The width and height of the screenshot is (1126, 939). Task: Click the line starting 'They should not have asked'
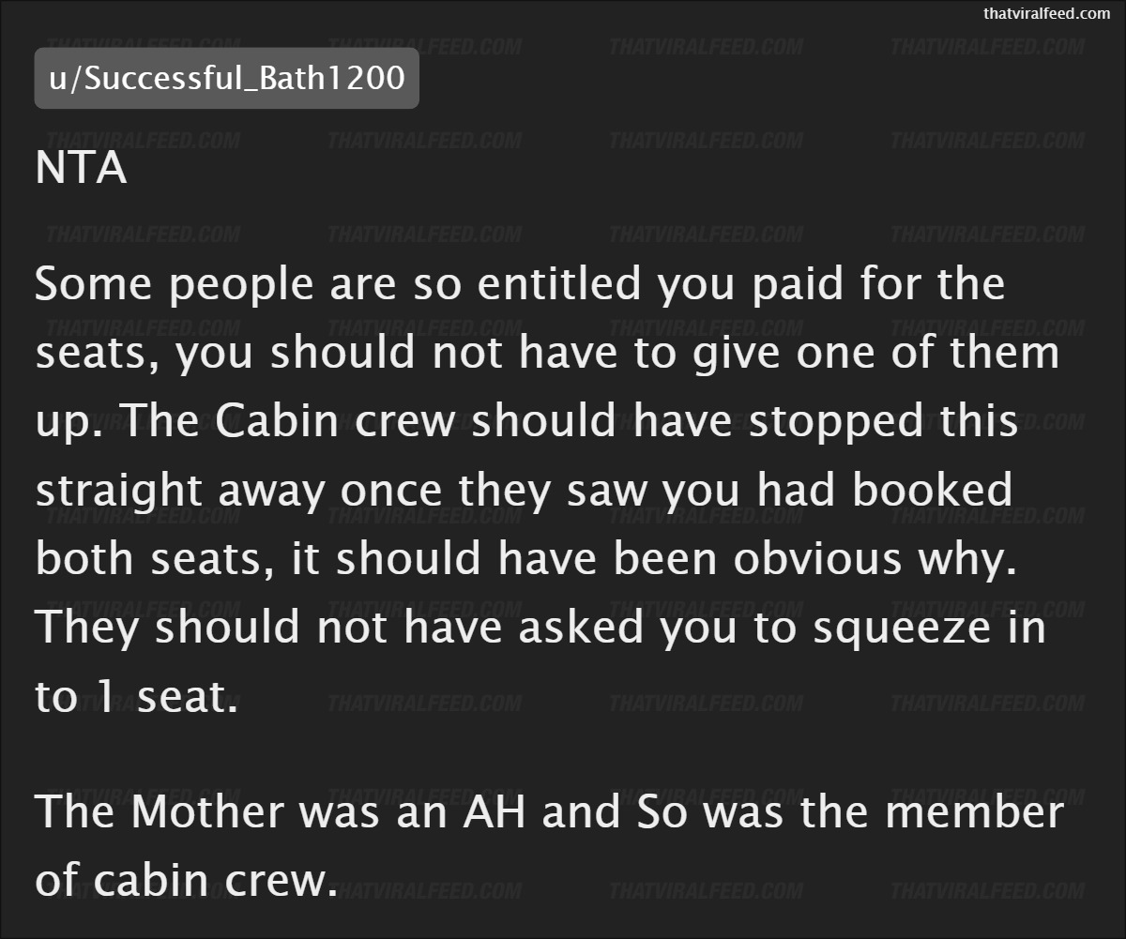point(540,628)
